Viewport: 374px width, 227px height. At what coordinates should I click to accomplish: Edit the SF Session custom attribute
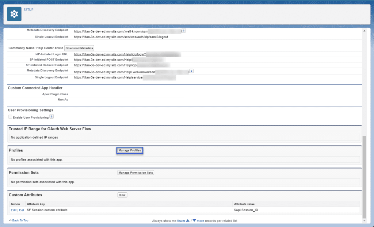(14, 210)
